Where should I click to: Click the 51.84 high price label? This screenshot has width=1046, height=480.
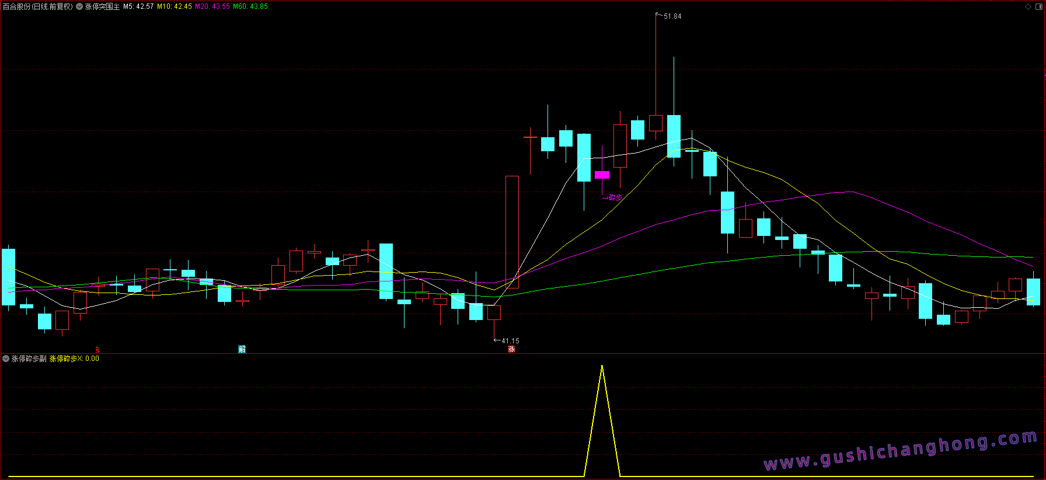(672, 16)
